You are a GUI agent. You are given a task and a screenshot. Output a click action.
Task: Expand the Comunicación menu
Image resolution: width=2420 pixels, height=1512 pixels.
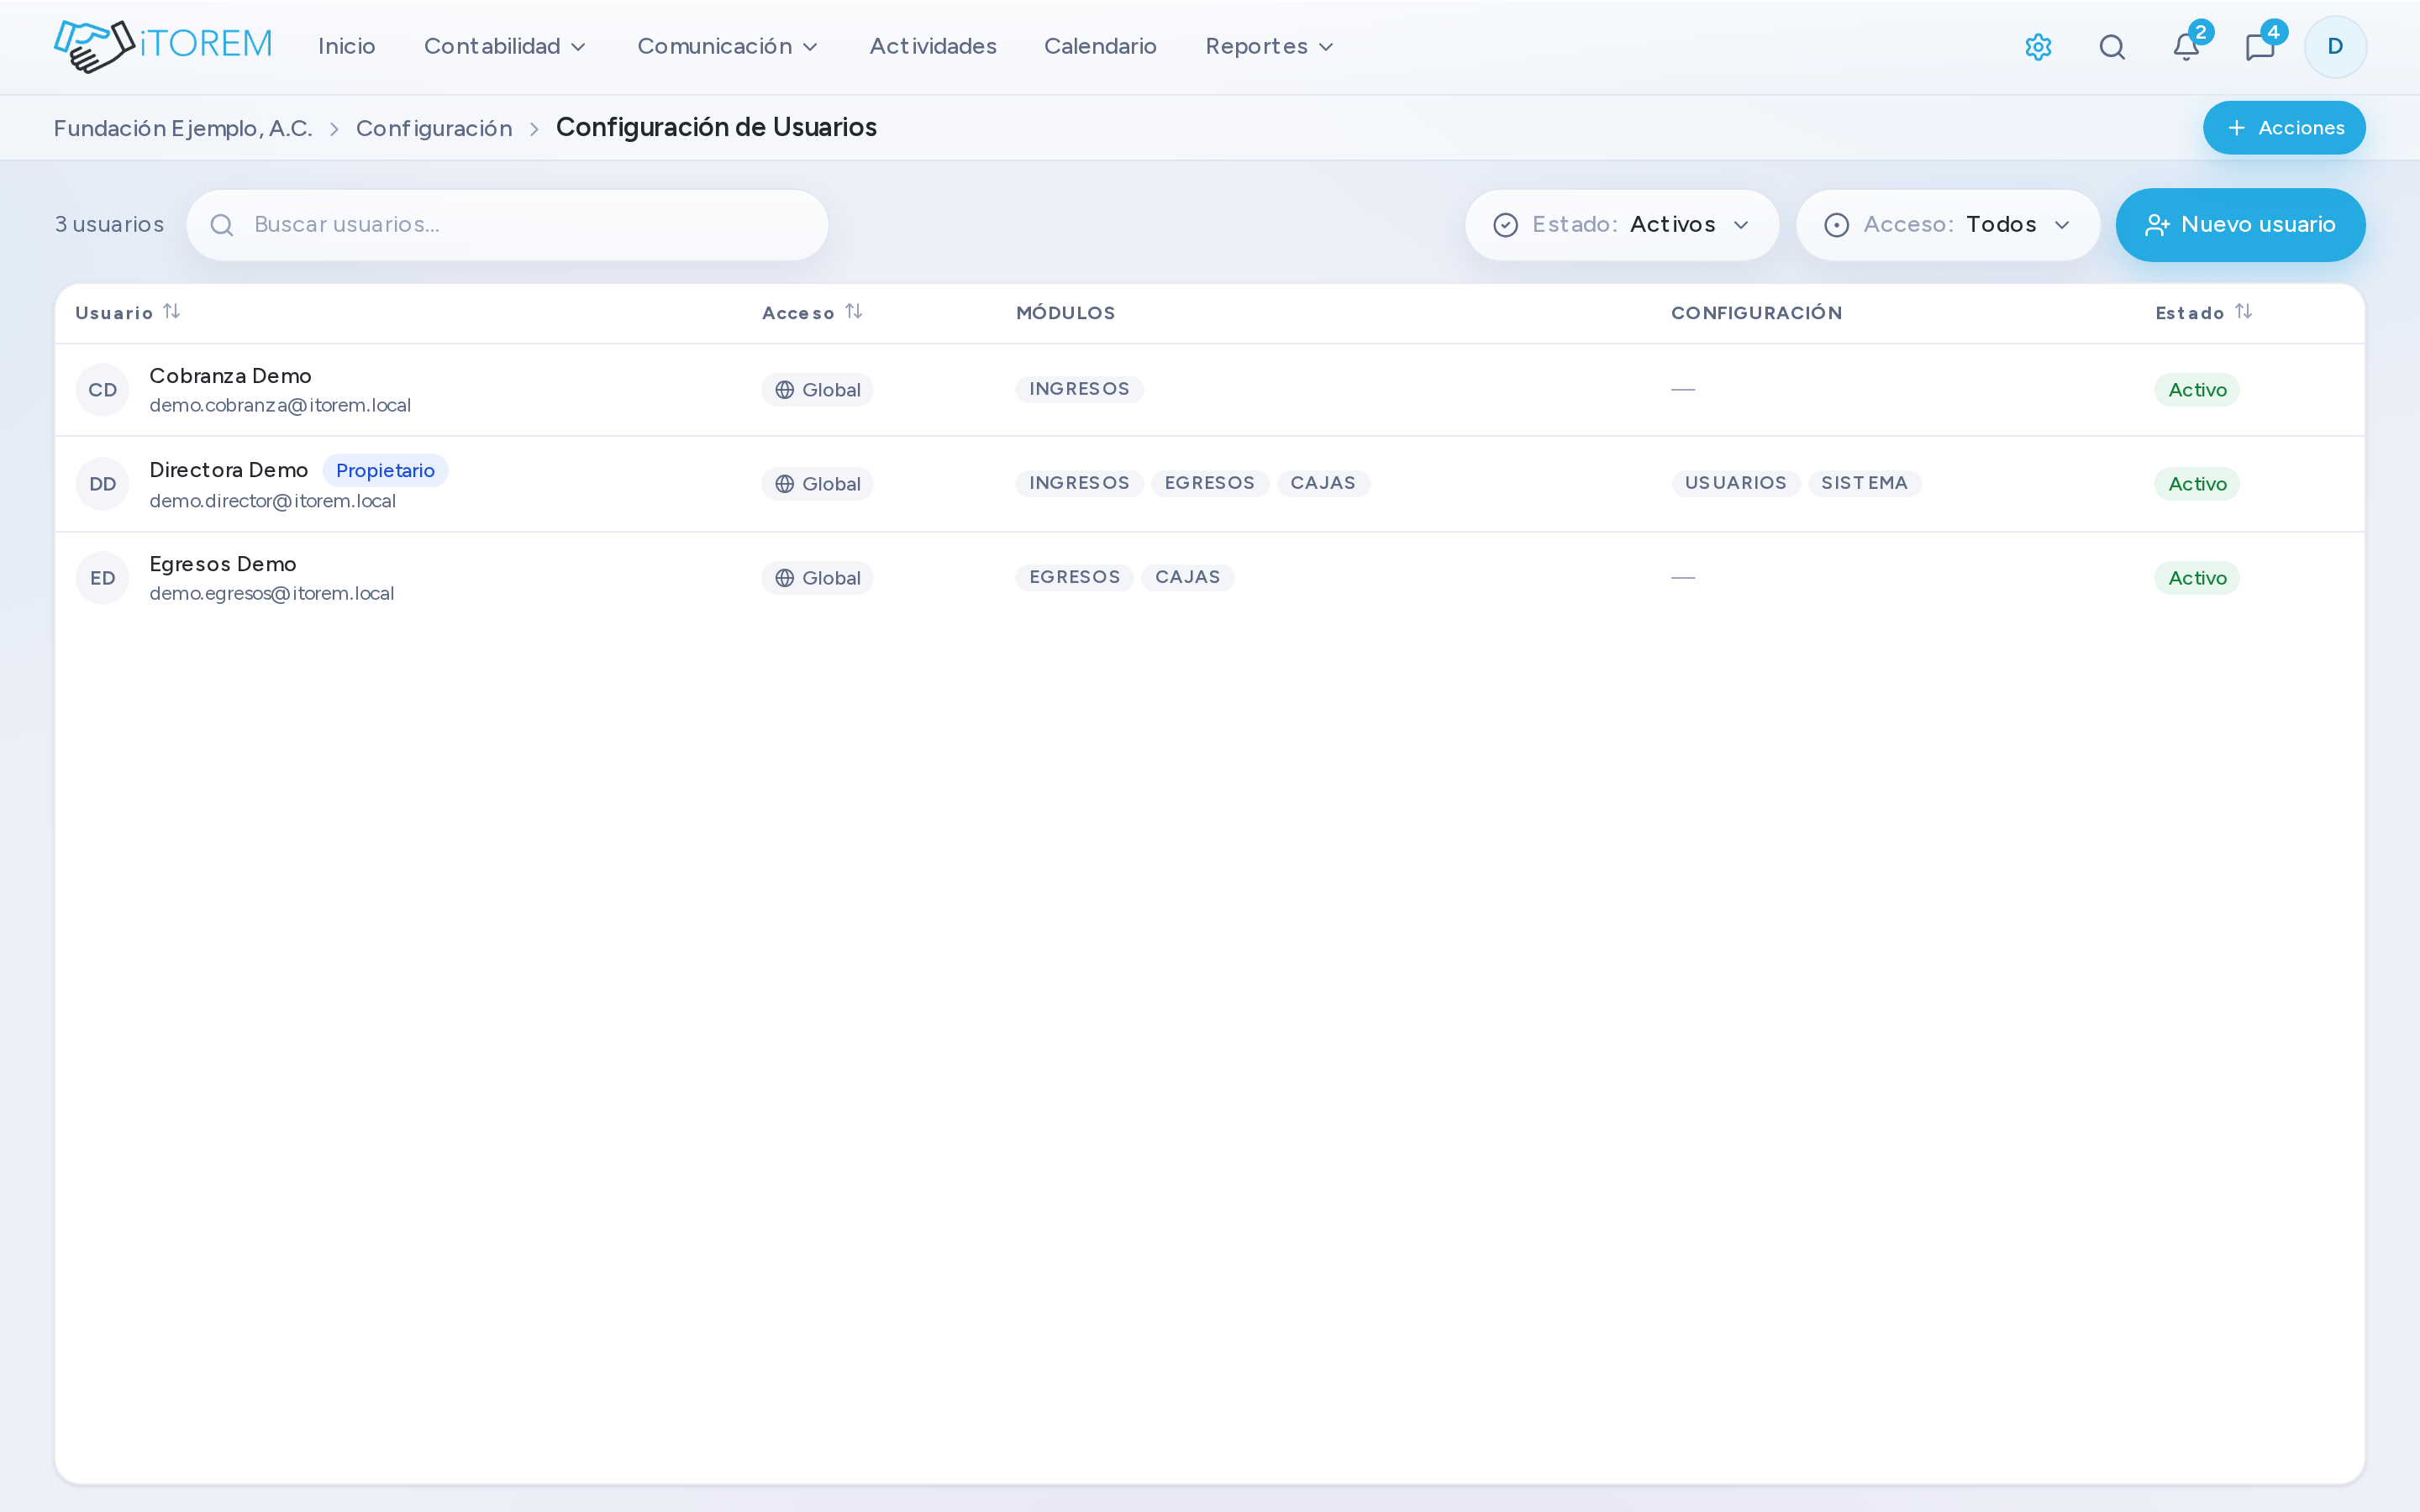click(x=728, y=47)
